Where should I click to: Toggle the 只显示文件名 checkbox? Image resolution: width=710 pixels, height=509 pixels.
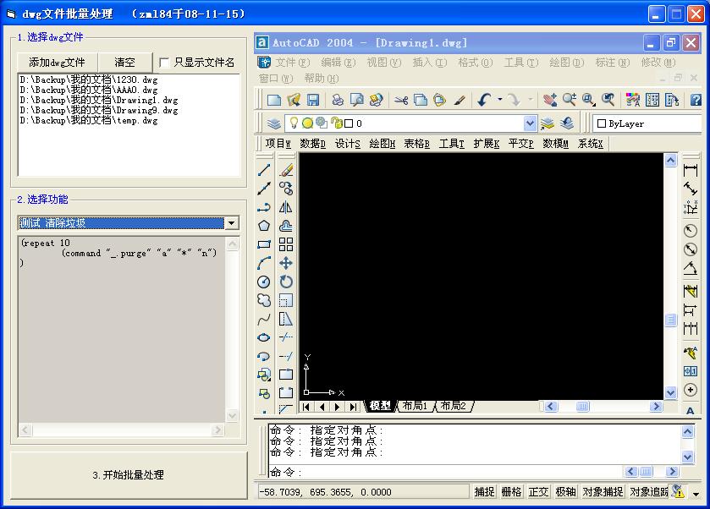164,63
